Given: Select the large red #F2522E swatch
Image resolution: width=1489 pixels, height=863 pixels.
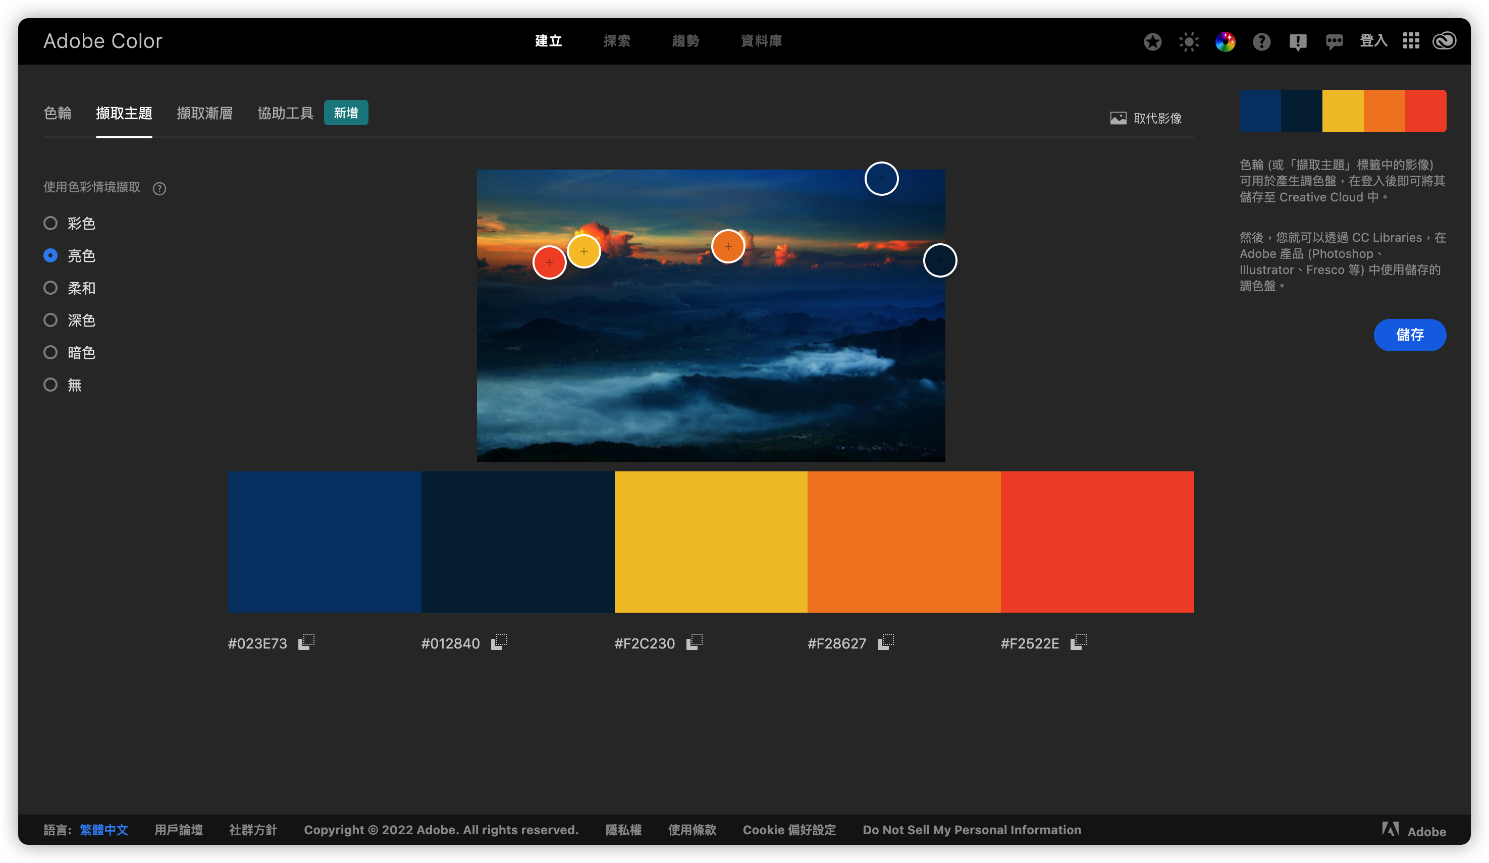Looking at the screenshot, I should (x=1097, y=542).
